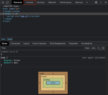Open the Properties pane tab

(x=73, y=43)
